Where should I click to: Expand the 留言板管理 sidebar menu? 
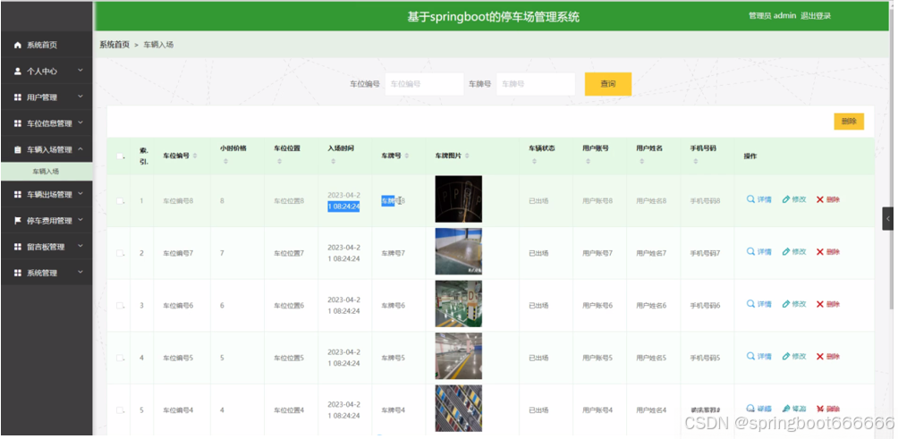pos(47,247)
